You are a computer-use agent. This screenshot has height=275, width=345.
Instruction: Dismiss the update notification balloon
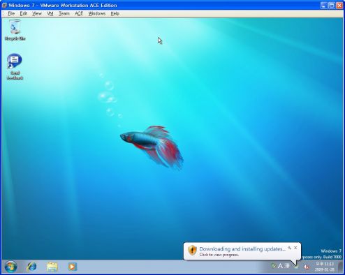click(295, 248)
